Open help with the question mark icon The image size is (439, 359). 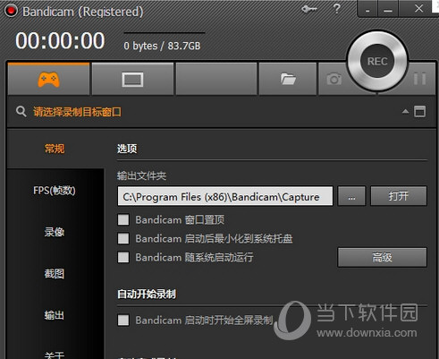(337, 9)
